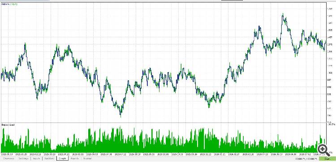Screen dimensions: 336x162
Task: Click the magnifier zoom-in icon
Action: tap(323, 149)
